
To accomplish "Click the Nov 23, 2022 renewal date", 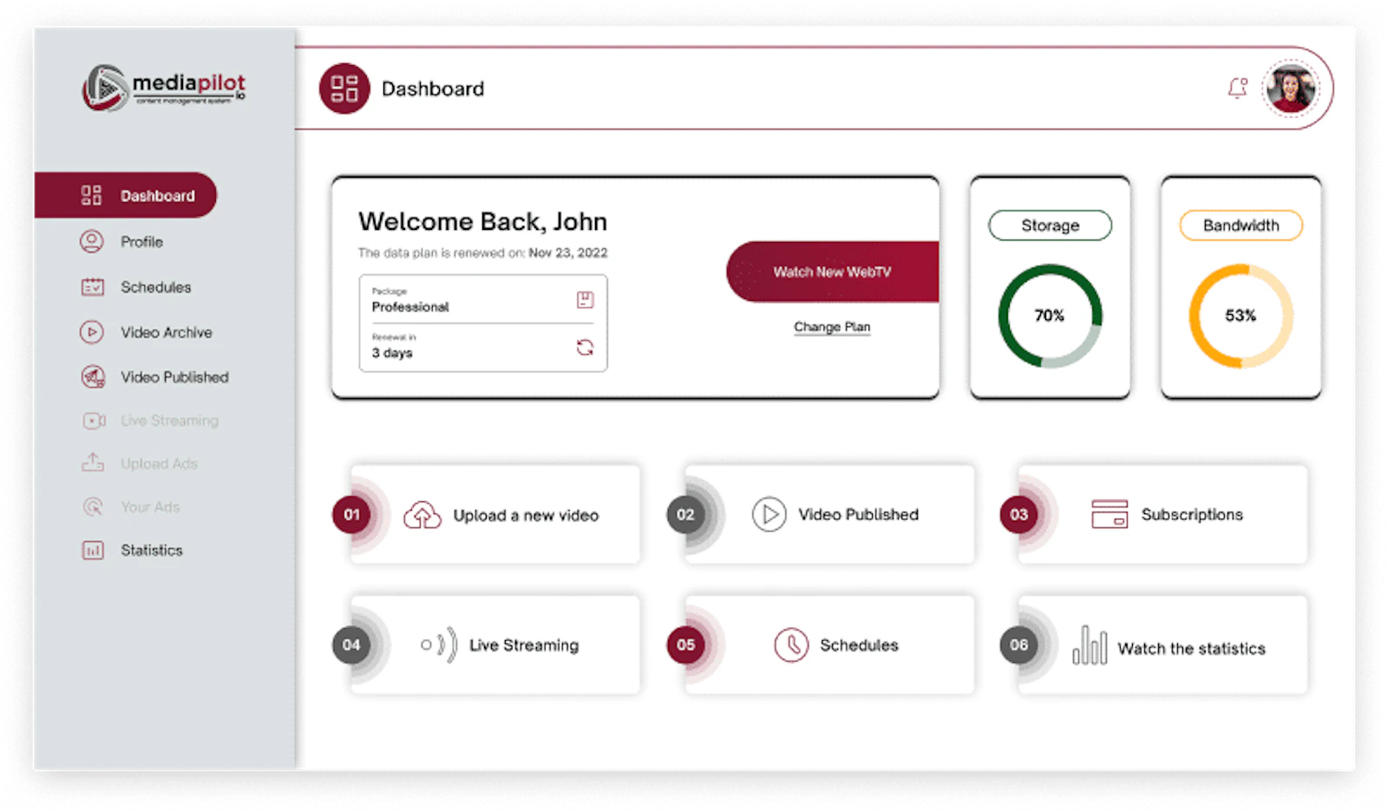I will (568, 252).
